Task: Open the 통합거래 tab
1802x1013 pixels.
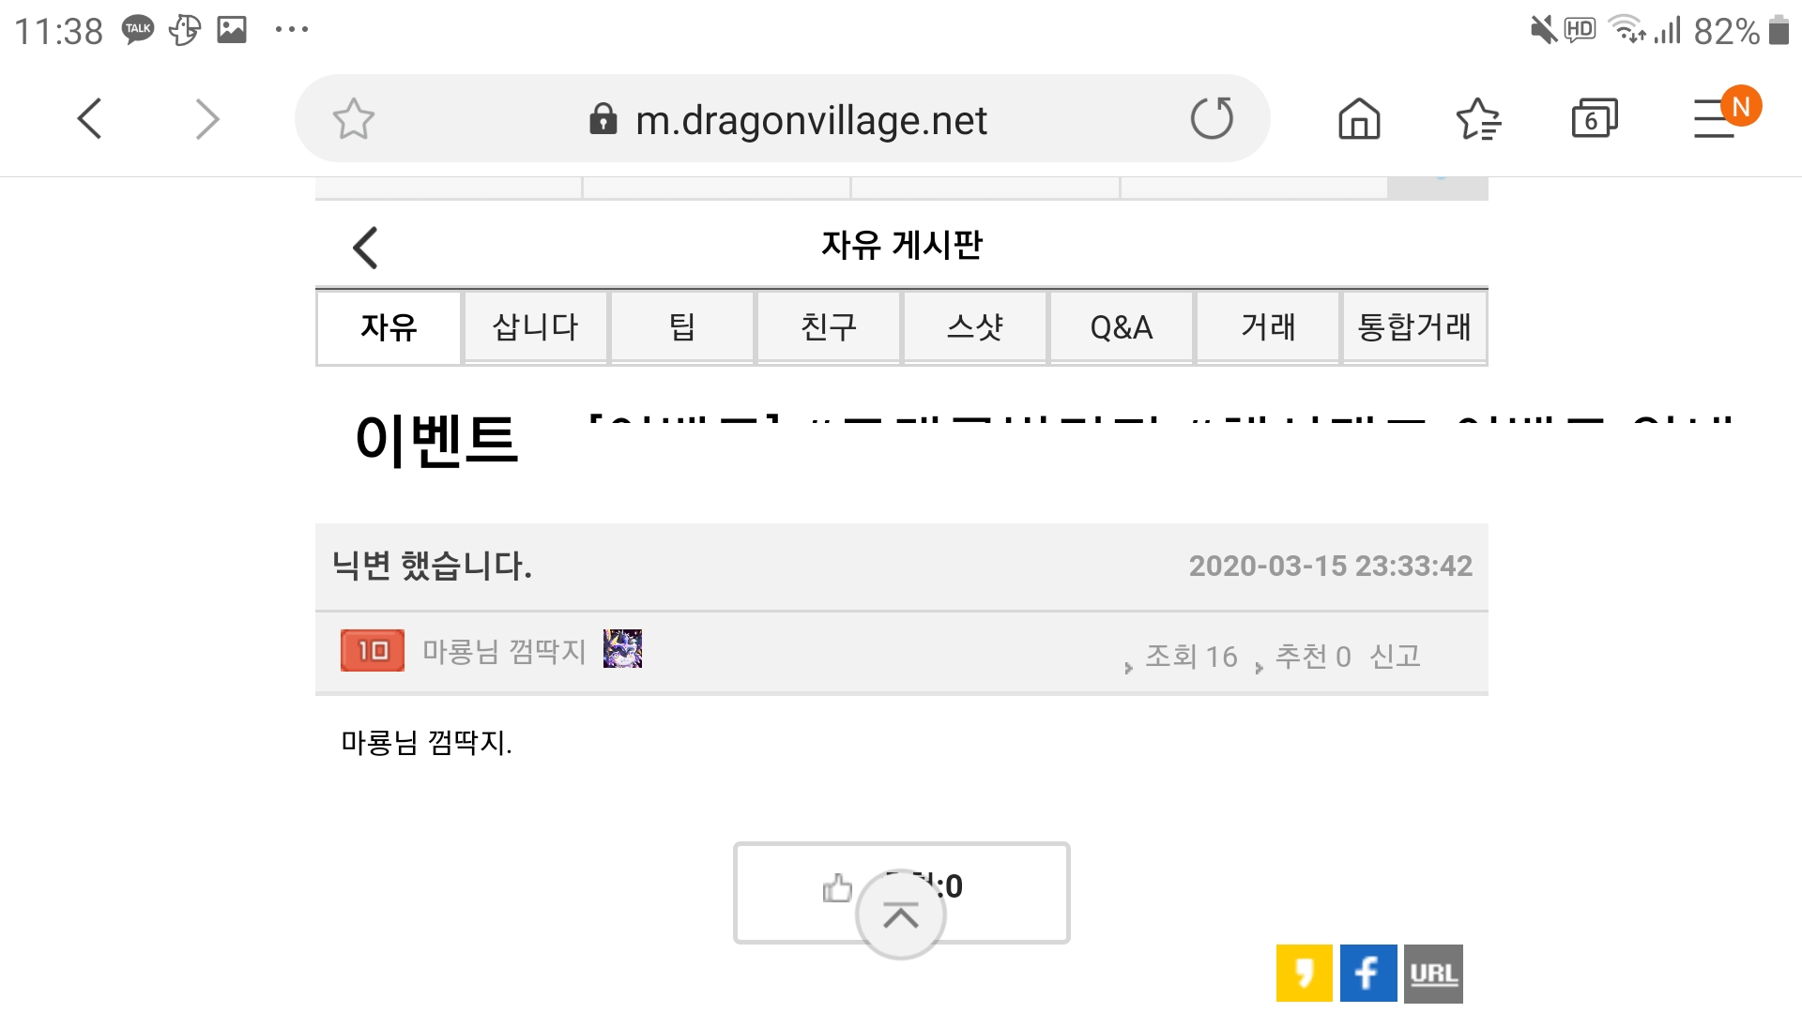Action: 1414,327
